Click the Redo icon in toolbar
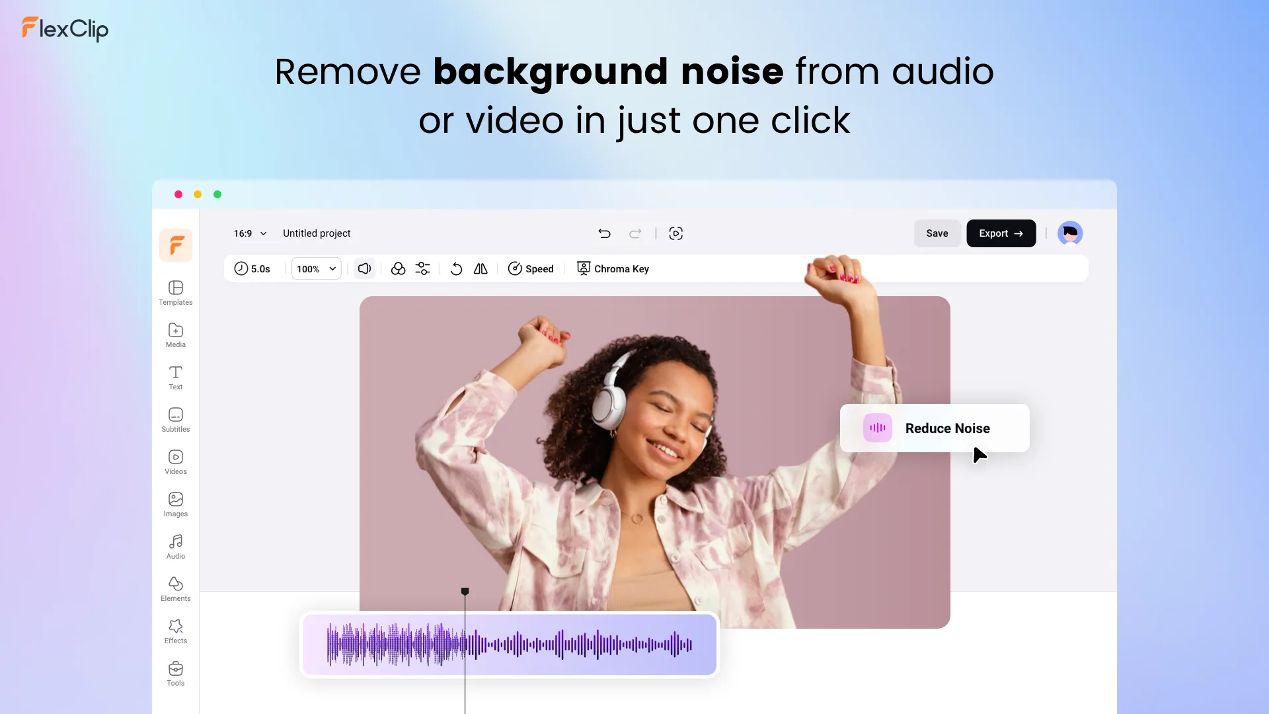This screenshot has height=714, width=1269. coord(634,233)
